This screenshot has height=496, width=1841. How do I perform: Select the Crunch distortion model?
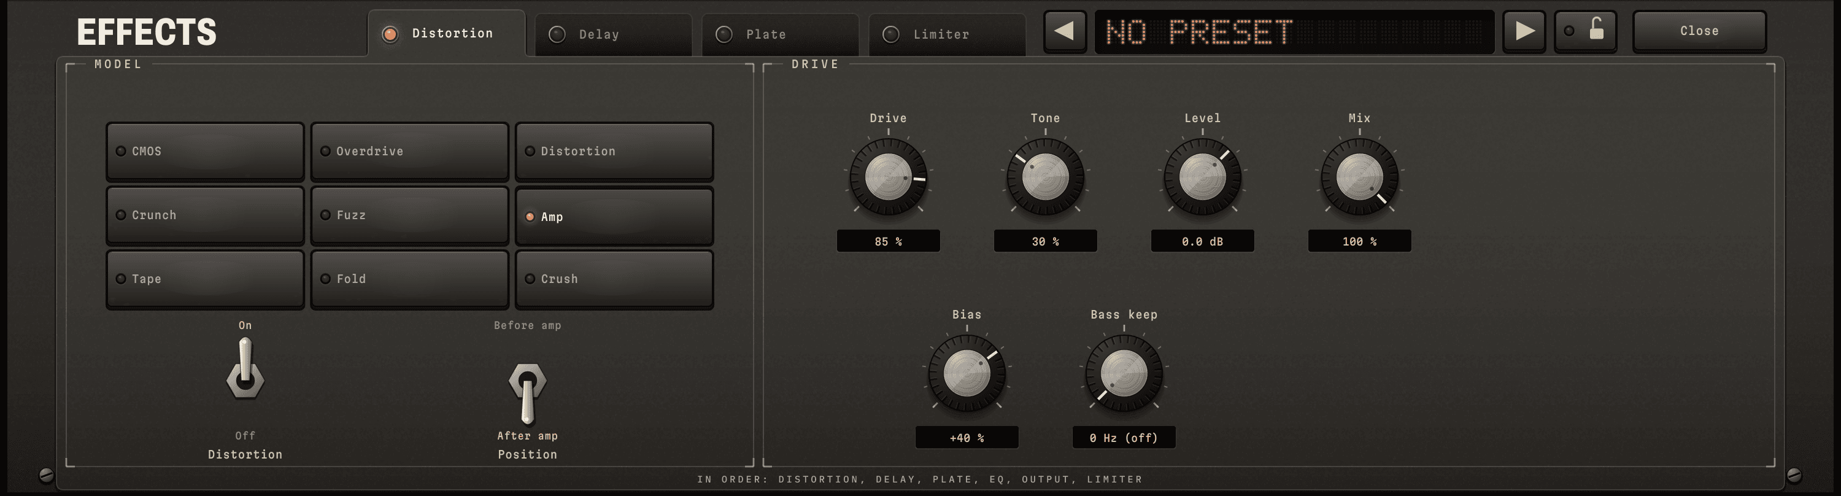pos(205,215)
